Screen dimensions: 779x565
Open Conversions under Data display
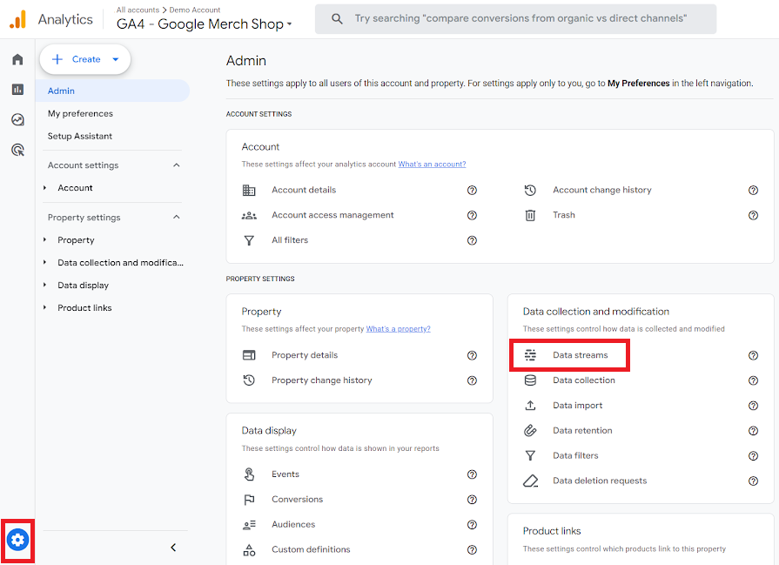[297, 500]
